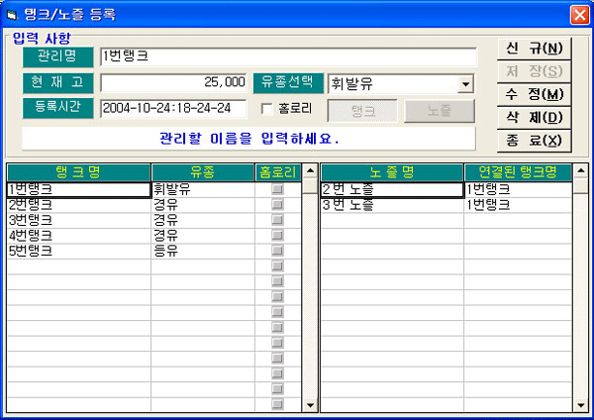This screenshot has width=594, height=420.
Task: Select the 3번 노즐 row
Action: [392, 205]
